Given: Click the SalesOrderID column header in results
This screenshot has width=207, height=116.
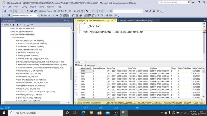Looking at the screenshot, I should point(85,68).
